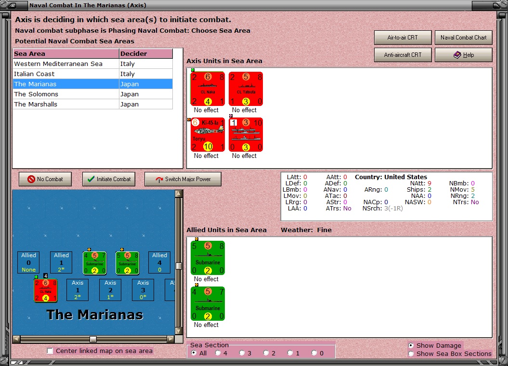Click the Decider column header

pos(146,54)
